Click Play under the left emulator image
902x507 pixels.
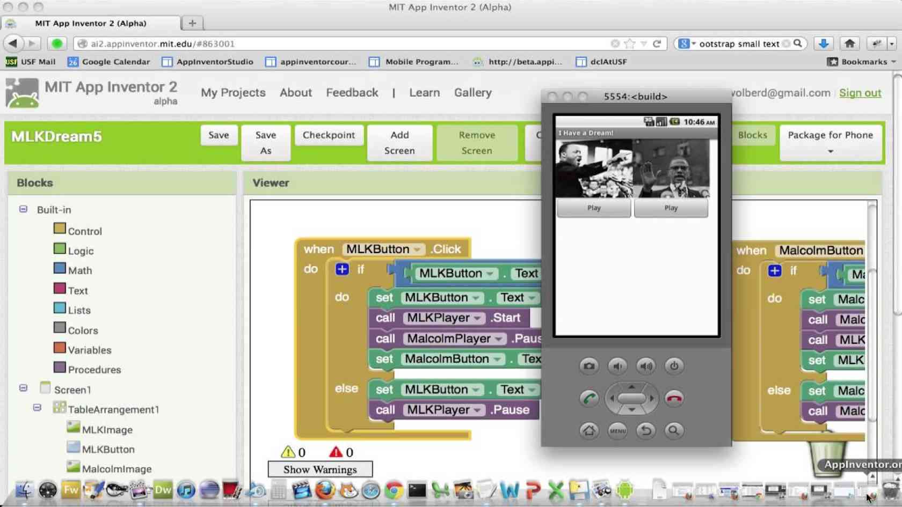click(x=594, y=208)
